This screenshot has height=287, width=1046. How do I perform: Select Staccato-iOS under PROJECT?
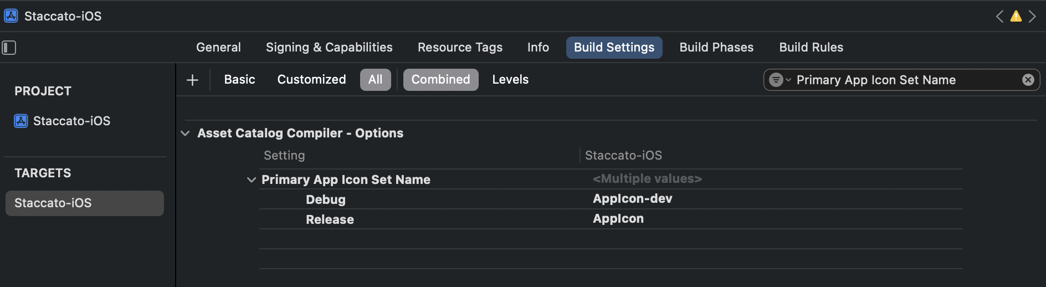[71, 121]
